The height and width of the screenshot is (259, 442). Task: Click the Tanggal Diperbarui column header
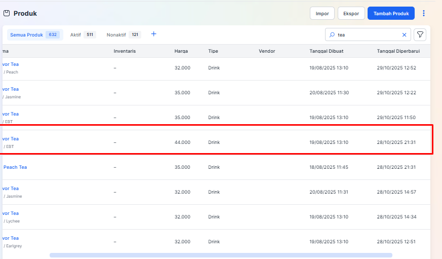[x=398, y=51]
